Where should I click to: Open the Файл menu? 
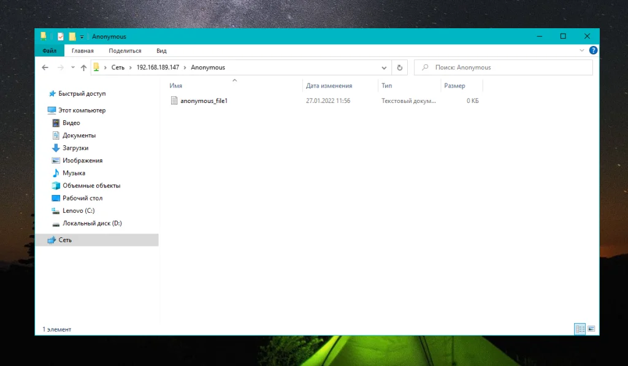pos(49,50)
